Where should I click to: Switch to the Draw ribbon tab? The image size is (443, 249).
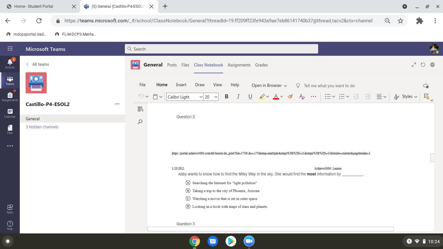point(200,85)
